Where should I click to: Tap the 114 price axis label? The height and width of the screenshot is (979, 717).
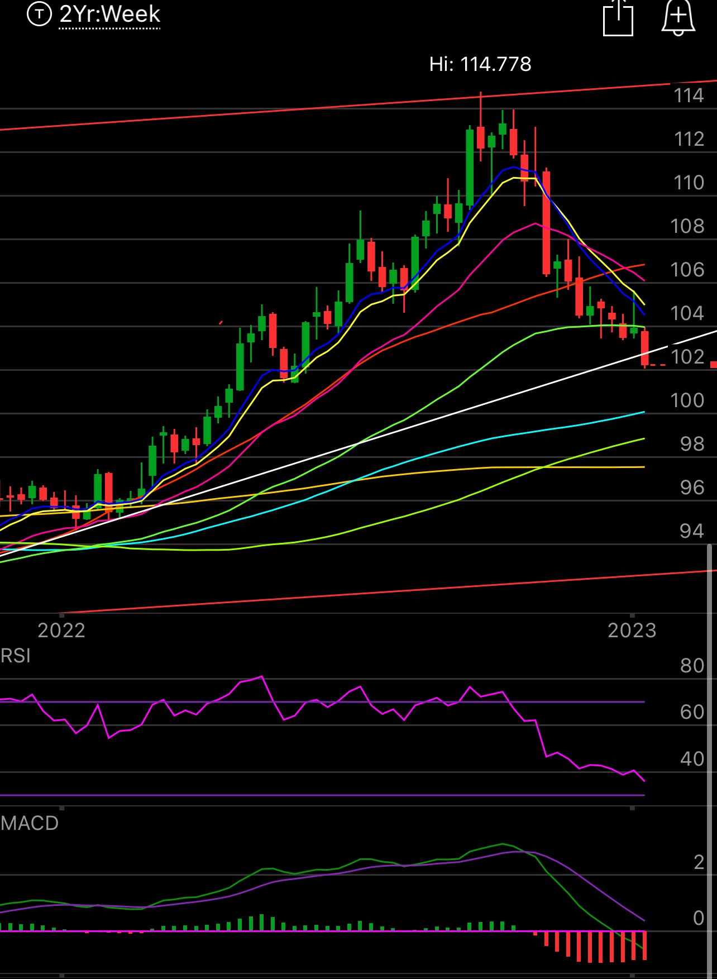click(689, 95)
